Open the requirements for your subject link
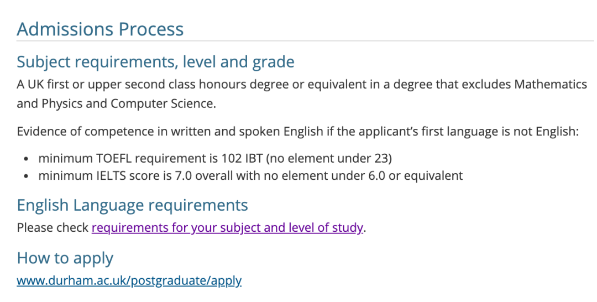 point(227,228)
